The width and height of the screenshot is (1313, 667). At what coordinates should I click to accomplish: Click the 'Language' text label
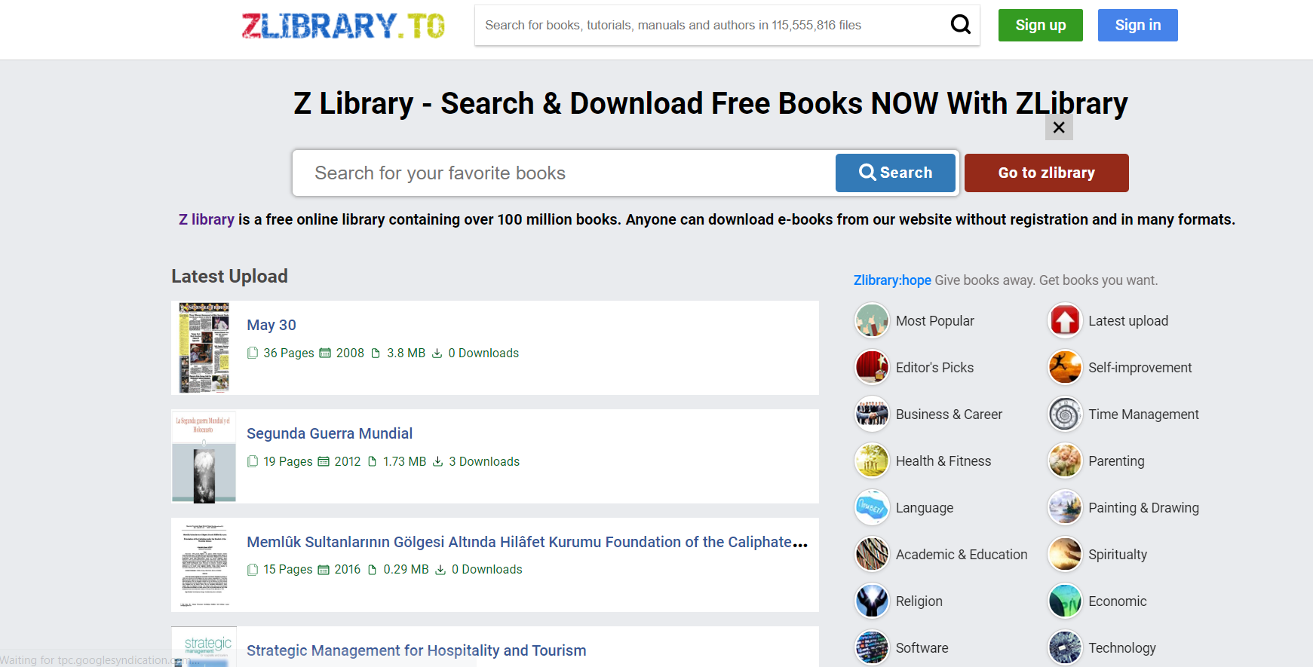(925, 508)
